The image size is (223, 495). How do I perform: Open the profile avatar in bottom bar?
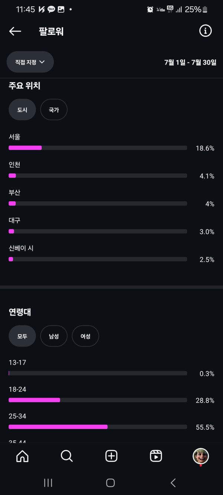pos(201,456)
